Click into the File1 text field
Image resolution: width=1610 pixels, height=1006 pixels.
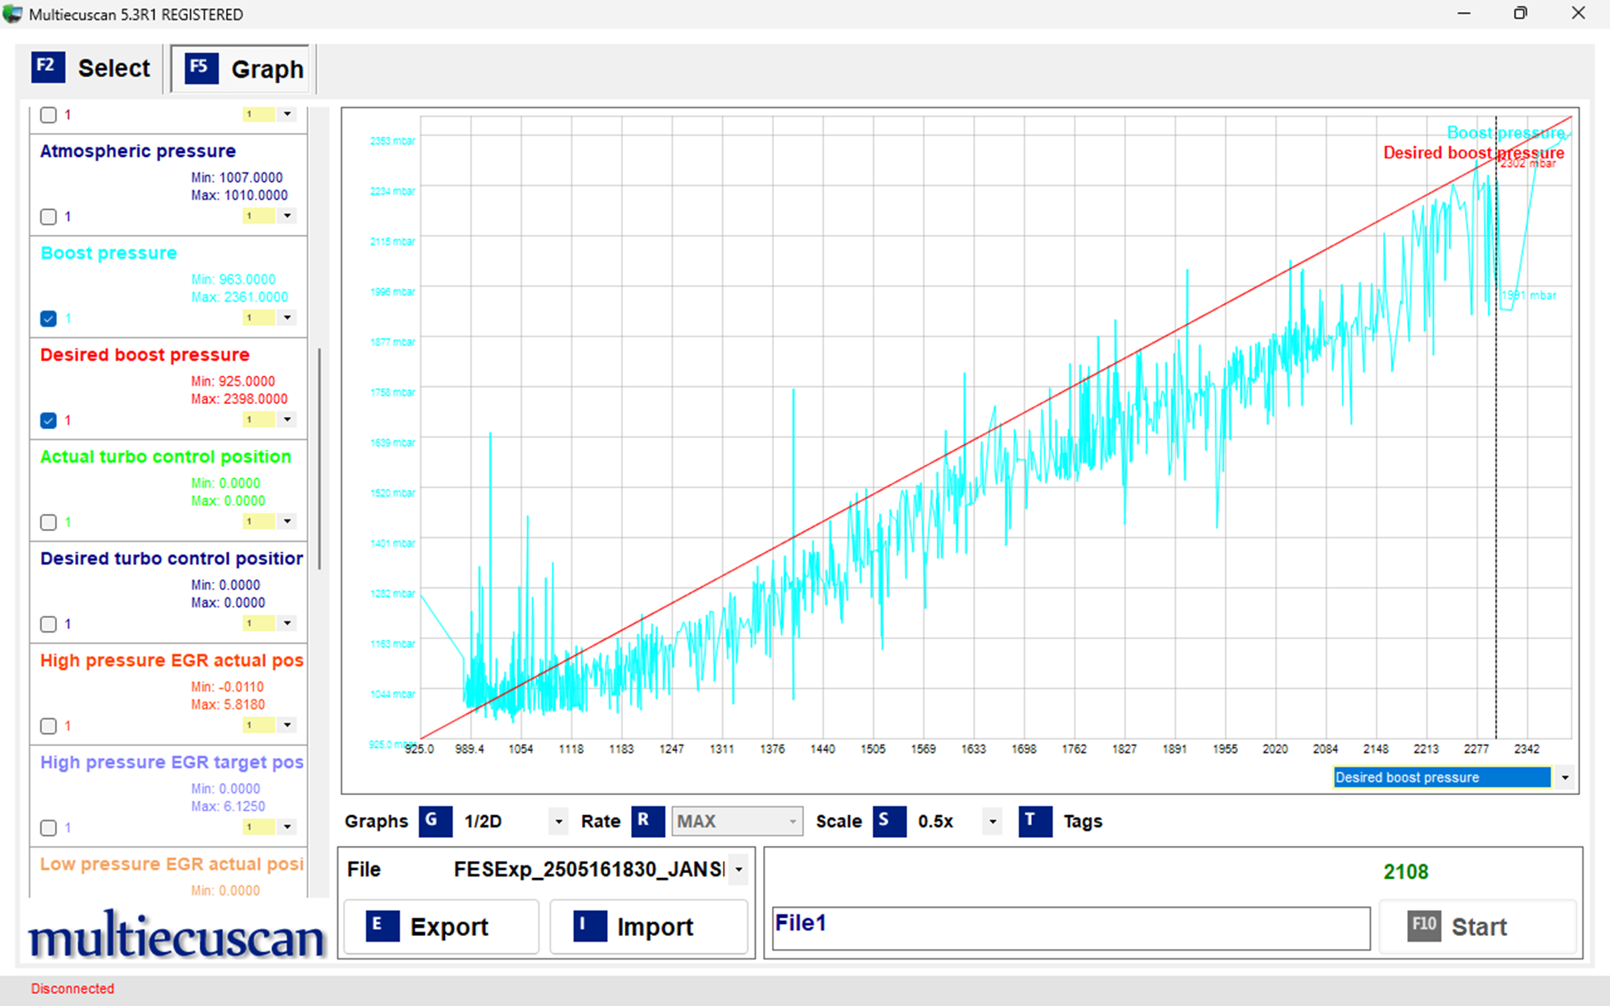coord(1071,928)
